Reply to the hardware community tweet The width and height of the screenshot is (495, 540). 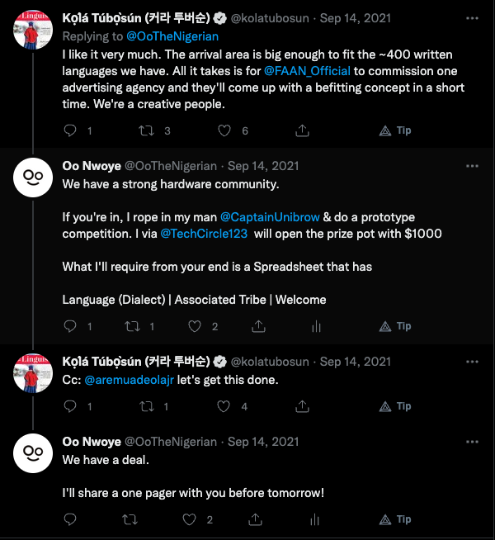pyautogui.click(x=70, y=326)
